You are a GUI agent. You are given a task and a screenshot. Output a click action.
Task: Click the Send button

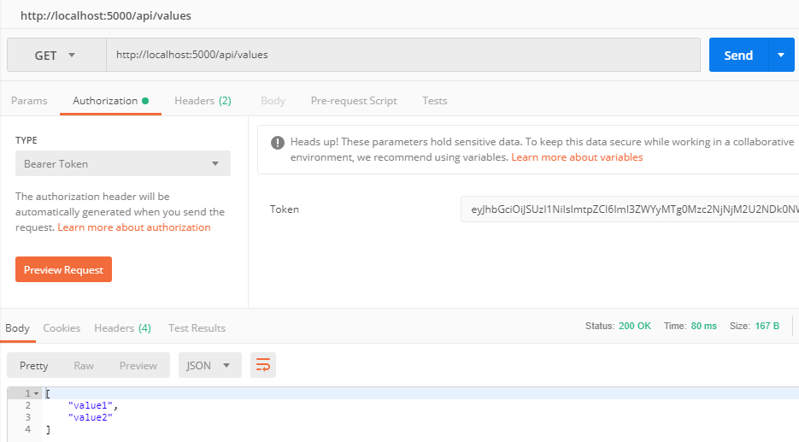[x=738, y=56]
